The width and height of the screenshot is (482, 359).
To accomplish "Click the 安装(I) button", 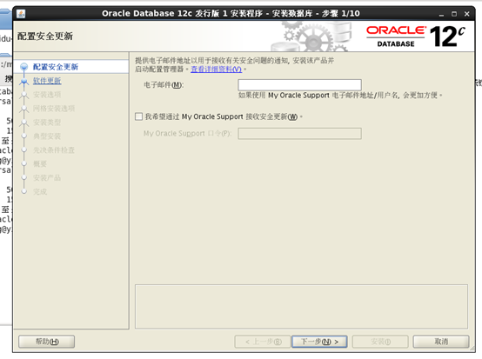I will [x=380, y=342].
